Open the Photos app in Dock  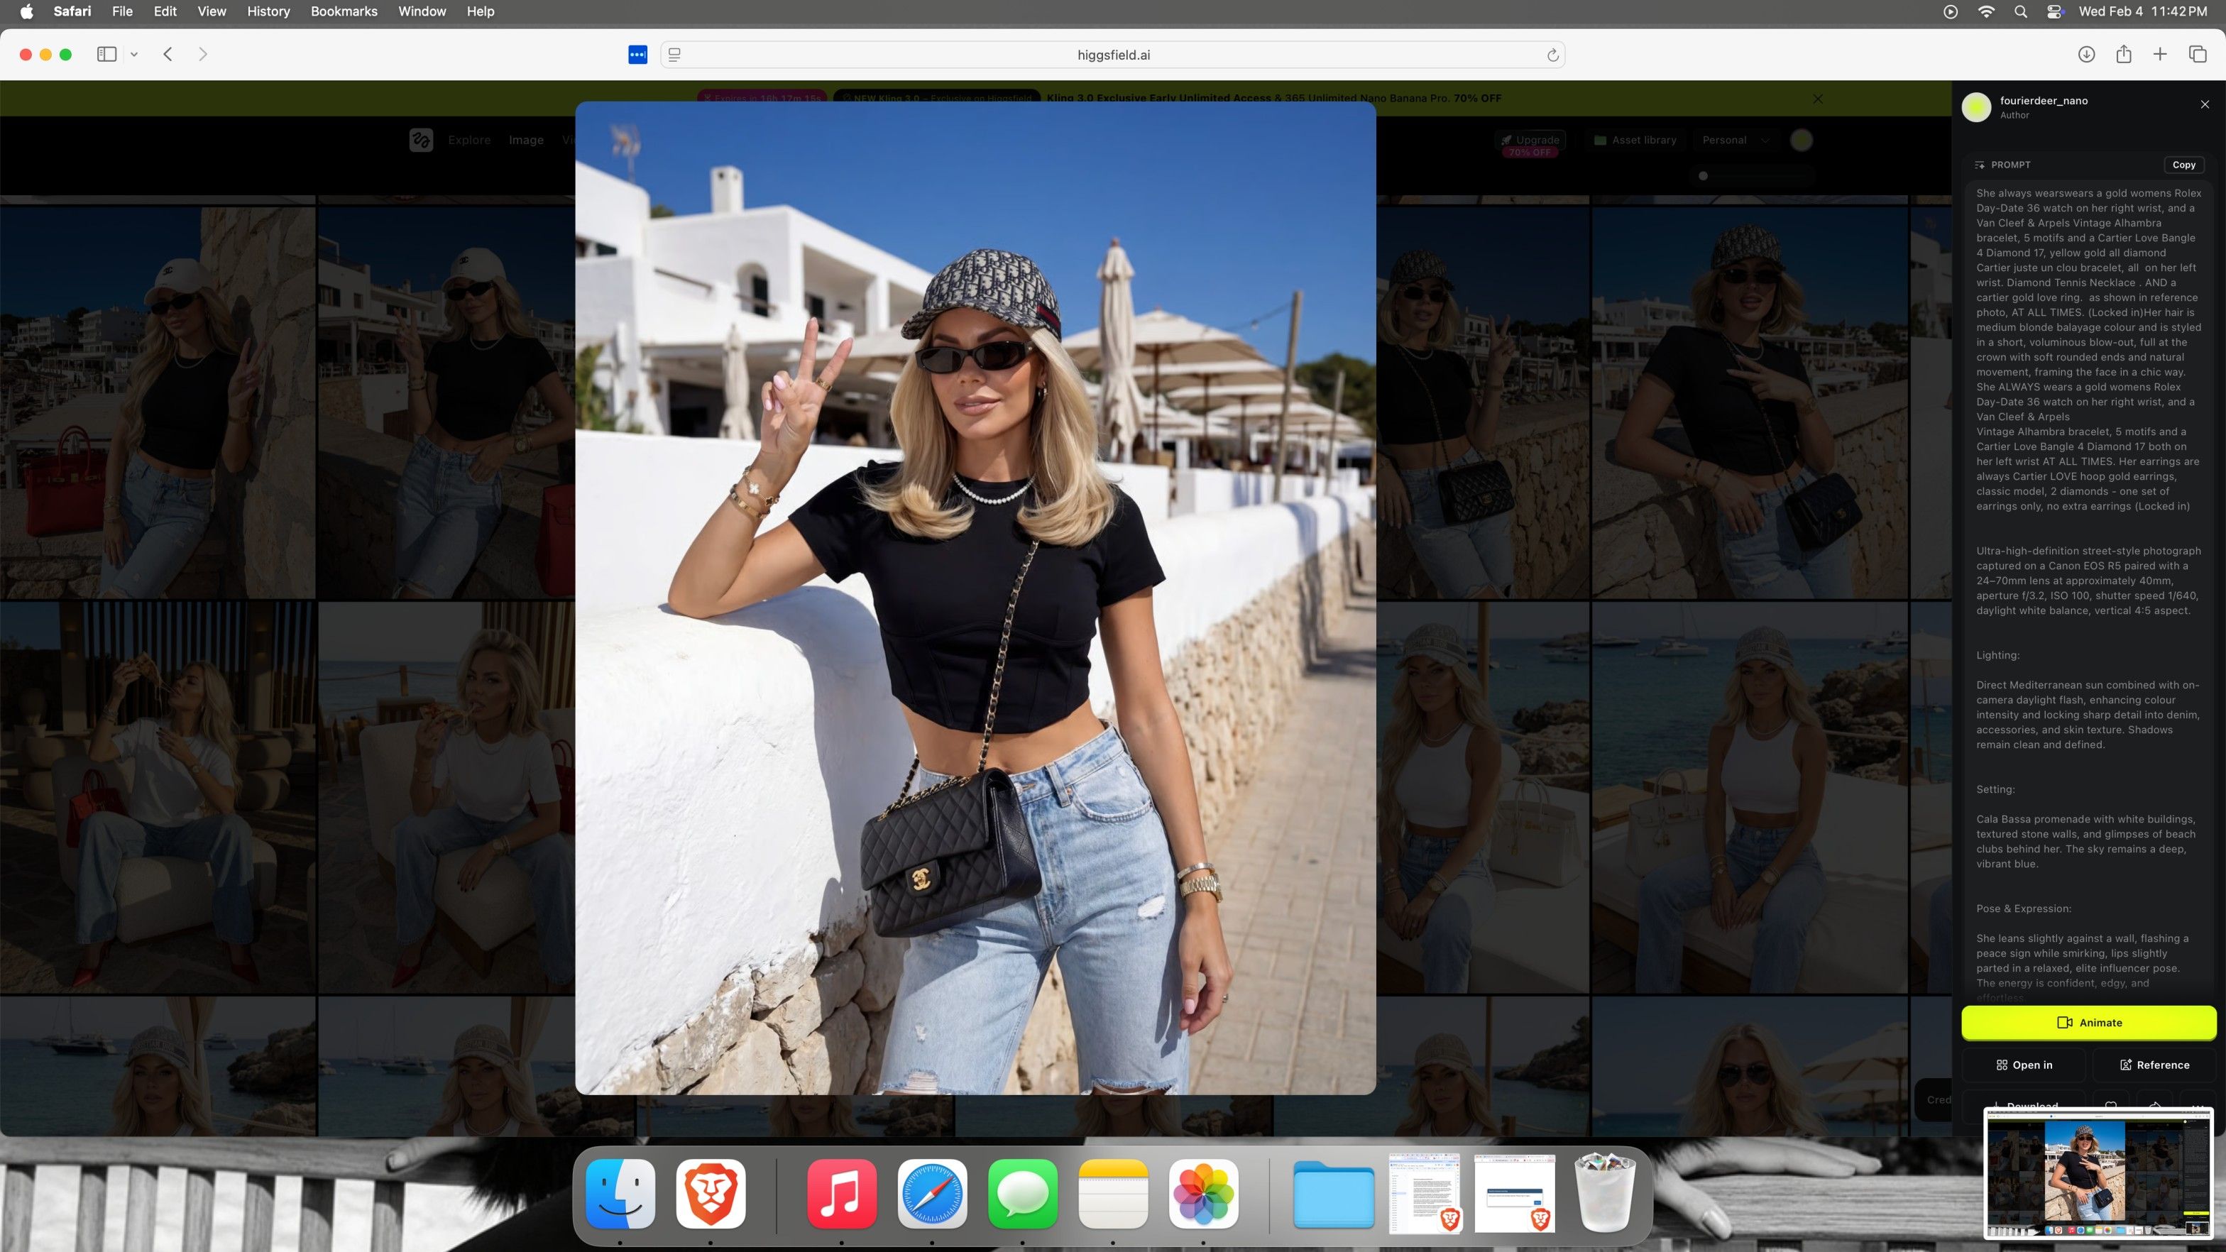click(x=1203, y=1193)
